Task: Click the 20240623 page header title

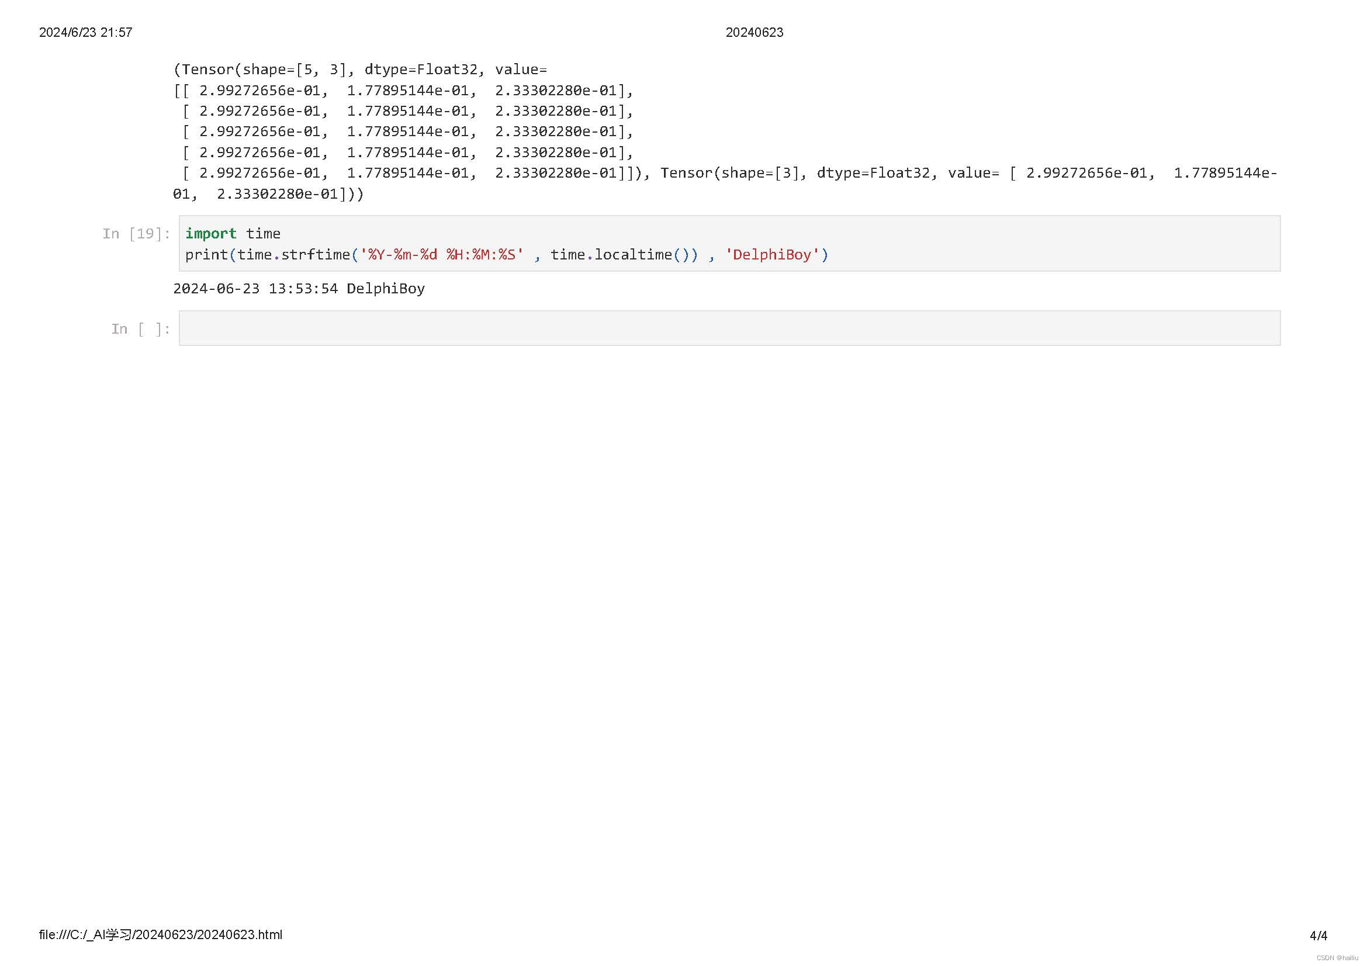Action: pos(754,33)
